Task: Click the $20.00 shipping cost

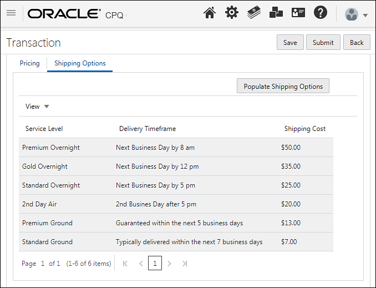Action: click(x=291, y=204)
